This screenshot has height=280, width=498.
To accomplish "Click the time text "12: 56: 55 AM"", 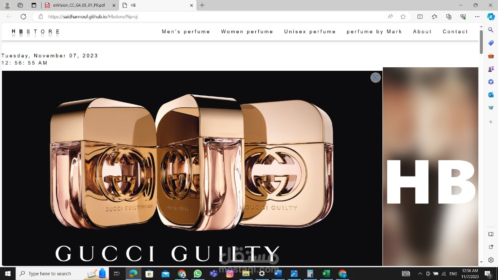I will 25,63.
